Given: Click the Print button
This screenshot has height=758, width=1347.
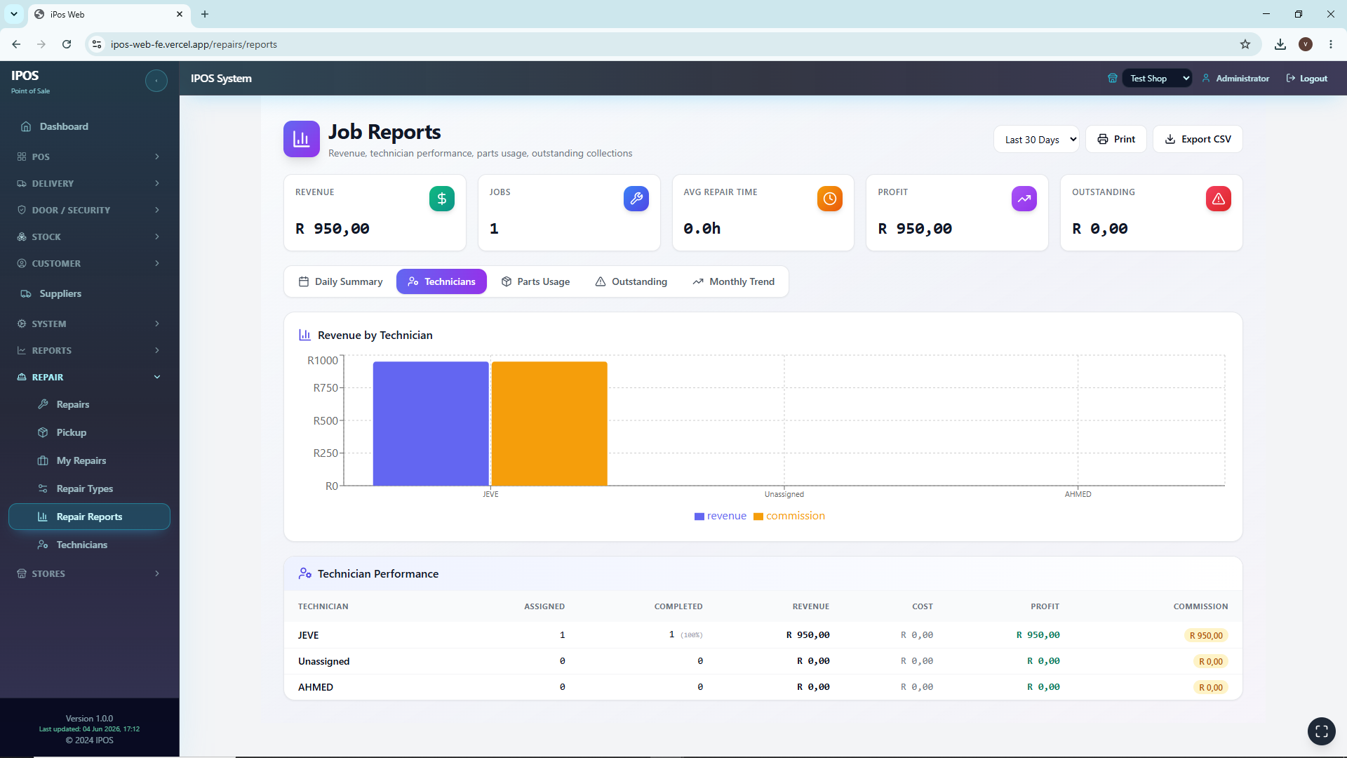Looking at the screenshot, I should 1116,139.
